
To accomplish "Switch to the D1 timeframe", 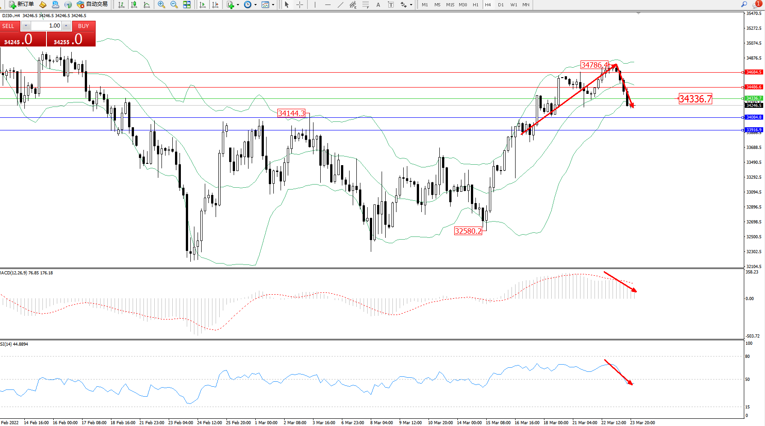I will [501, 5].
